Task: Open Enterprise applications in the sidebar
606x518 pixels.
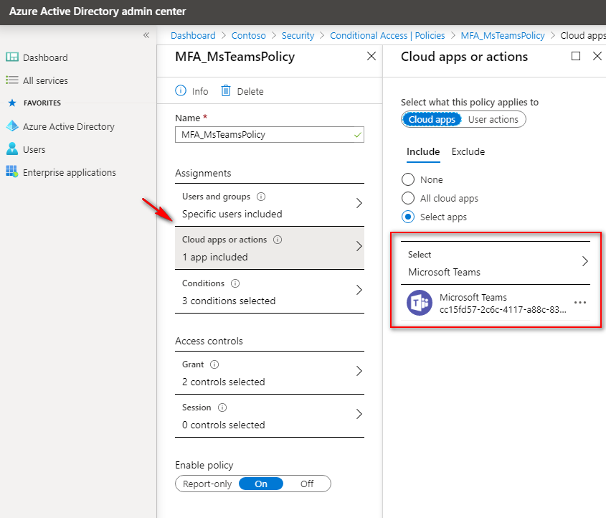Action: pos(69,172)
